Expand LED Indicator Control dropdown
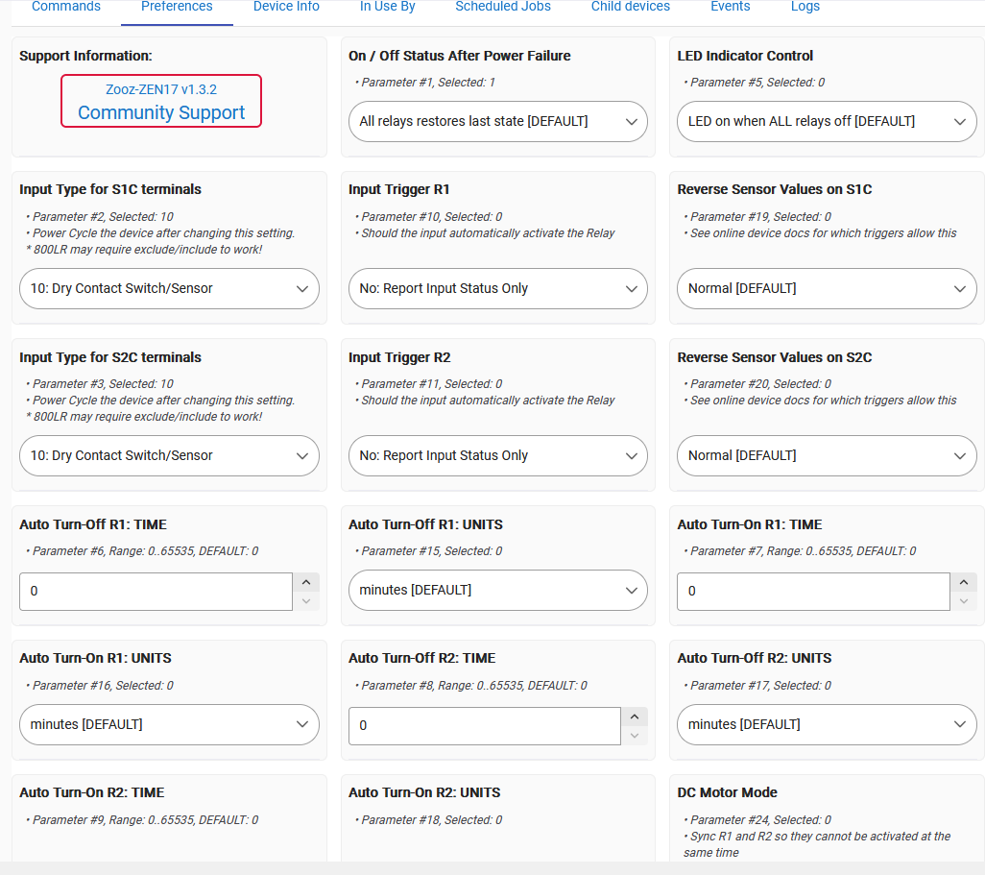This screenshot has height=875, width=985. (x=827, y=122)
